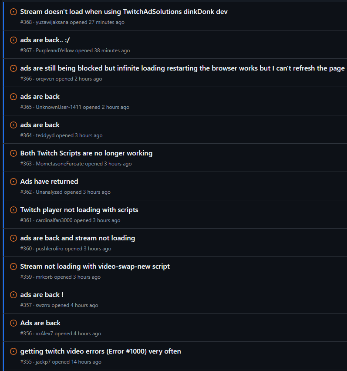This screenshot has width=347, height=371.
Task: Open the "ads are back" issue by teddyyd
Action: pyautogui.click(x=40, y=125)
